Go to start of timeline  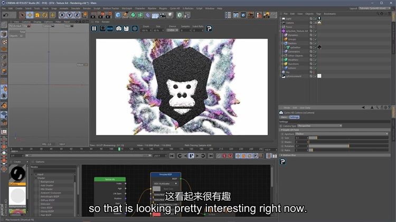pos(172,156)
